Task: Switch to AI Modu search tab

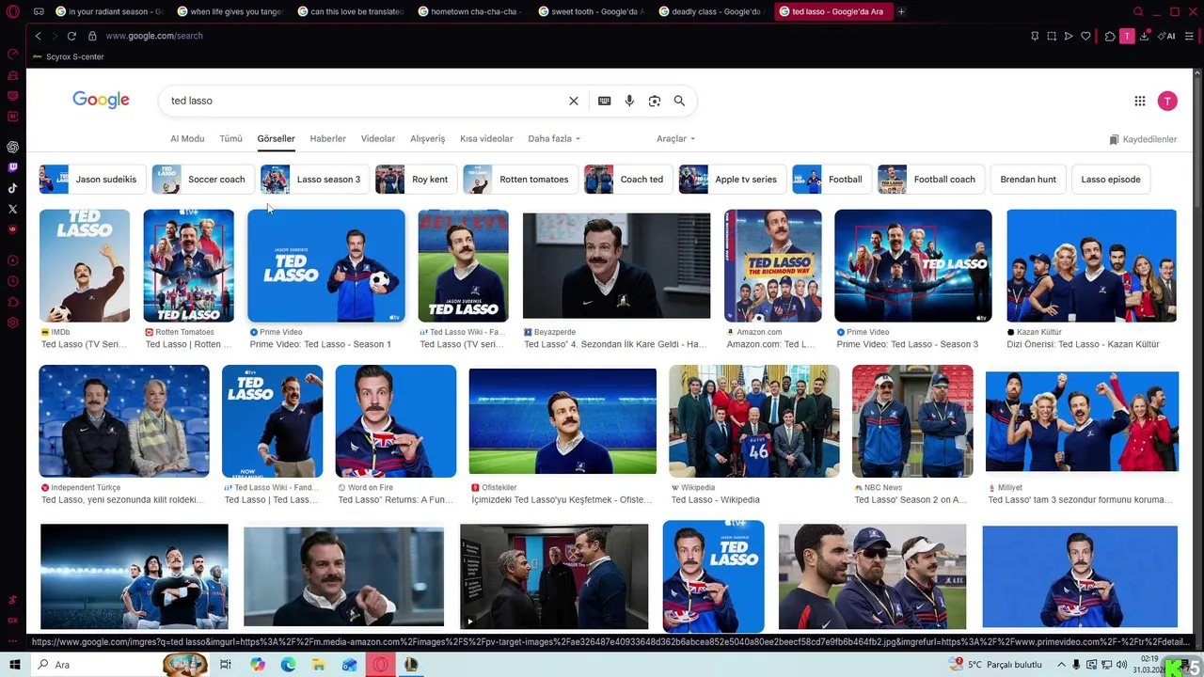Action: coord(187,138)
